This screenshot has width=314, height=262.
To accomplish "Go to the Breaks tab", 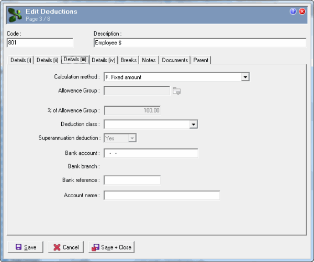I will point(129,60).
